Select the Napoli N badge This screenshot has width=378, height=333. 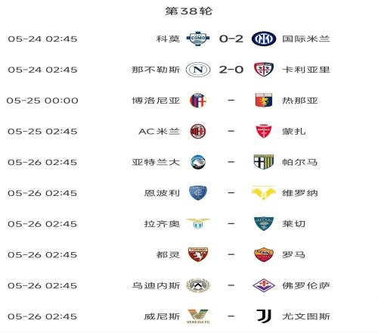[198, 70]
